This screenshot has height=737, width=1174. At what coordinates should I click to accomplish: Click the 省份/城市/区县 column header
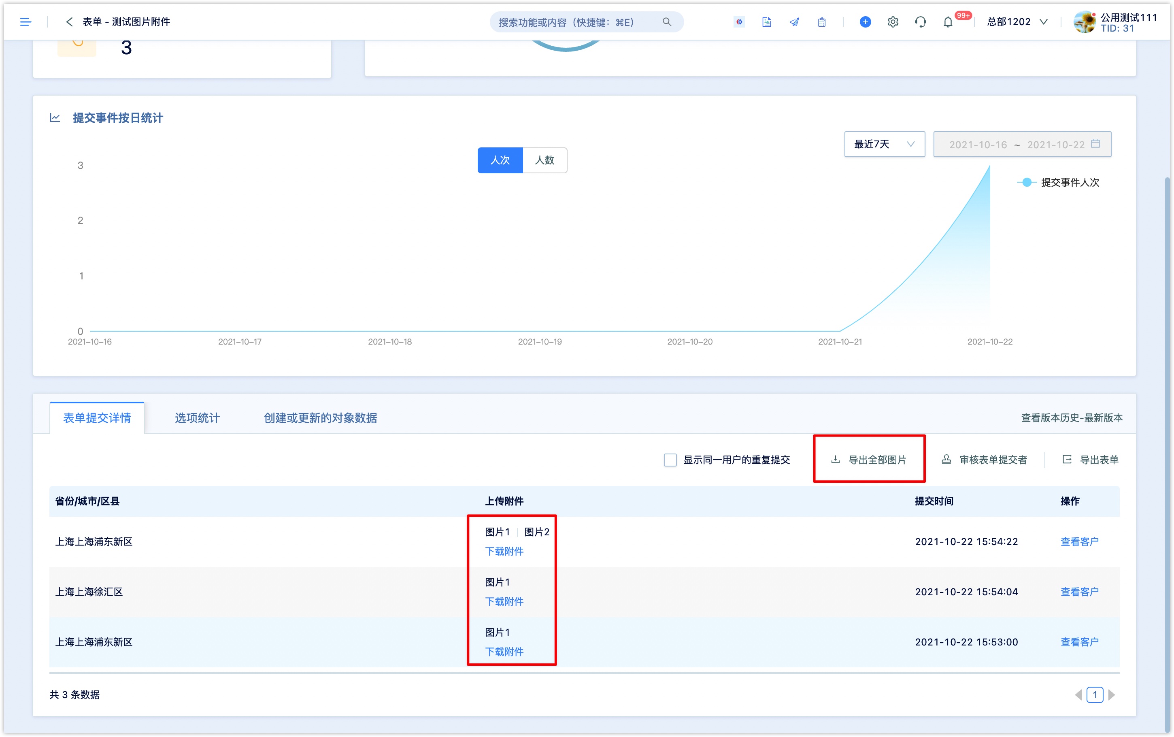[87, 501]
